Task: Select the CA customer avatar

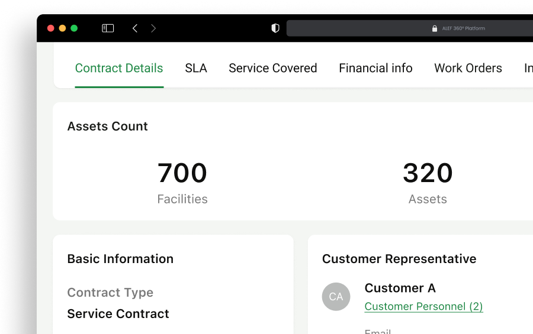Action: coord(336,297)
